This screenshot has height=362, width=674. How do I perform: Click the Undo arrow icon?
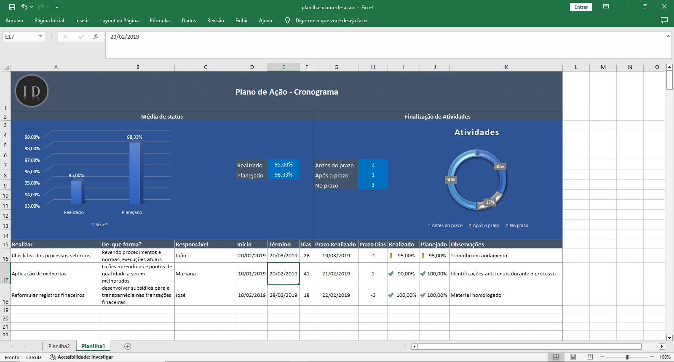[24, 7]
